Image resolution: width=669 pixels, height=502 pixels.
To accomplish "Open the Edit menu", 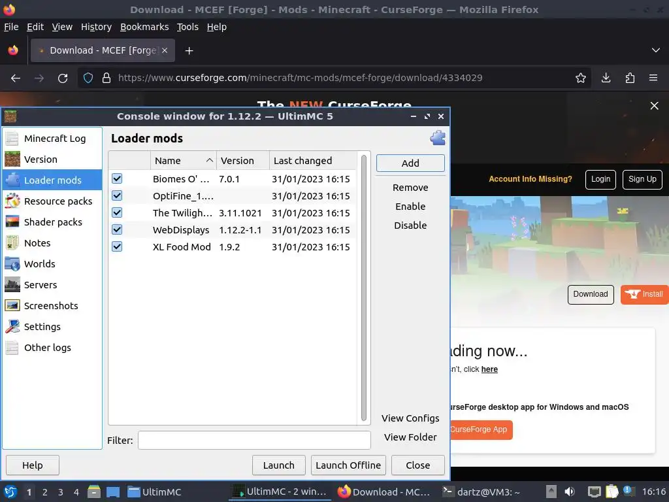I will tap(35, 27).
